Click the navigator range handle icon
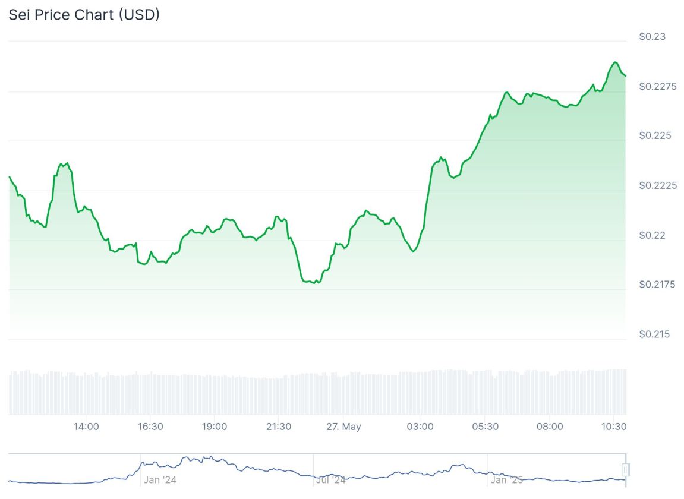This screenshot has height=499, width=684. click(x=625, y=470)
